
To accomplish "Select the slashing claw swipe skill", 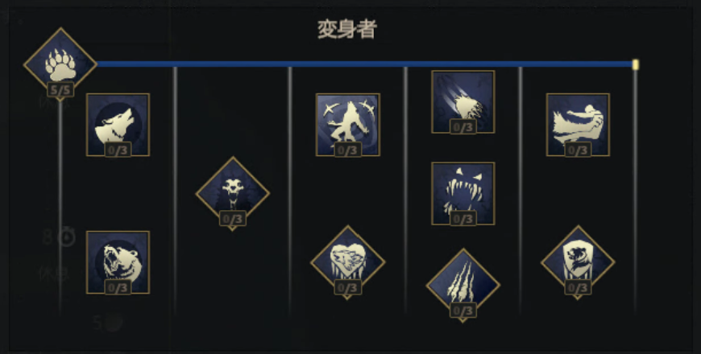I will coord(462,102).
